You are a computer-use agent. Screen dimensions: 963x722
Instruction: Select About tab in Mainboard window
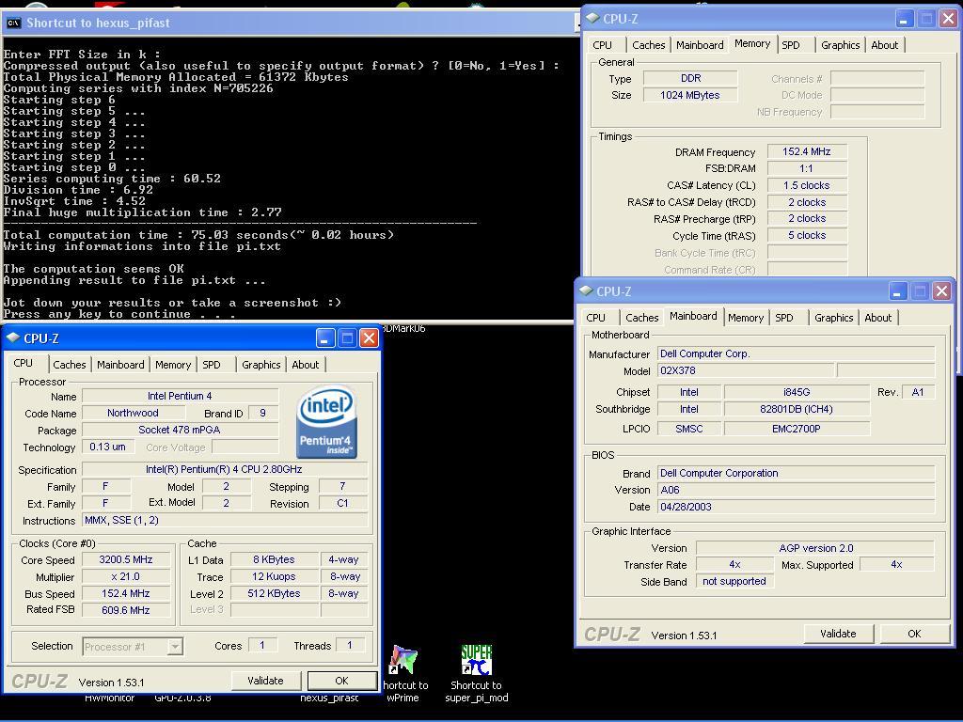(x=878, y=318)
